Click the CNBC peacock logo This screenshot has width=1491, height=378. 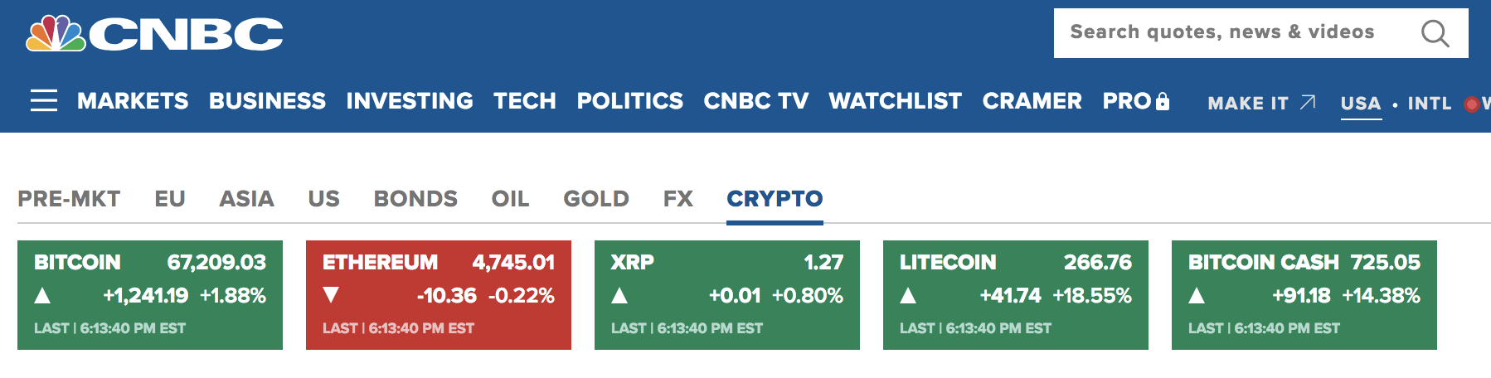56,34
